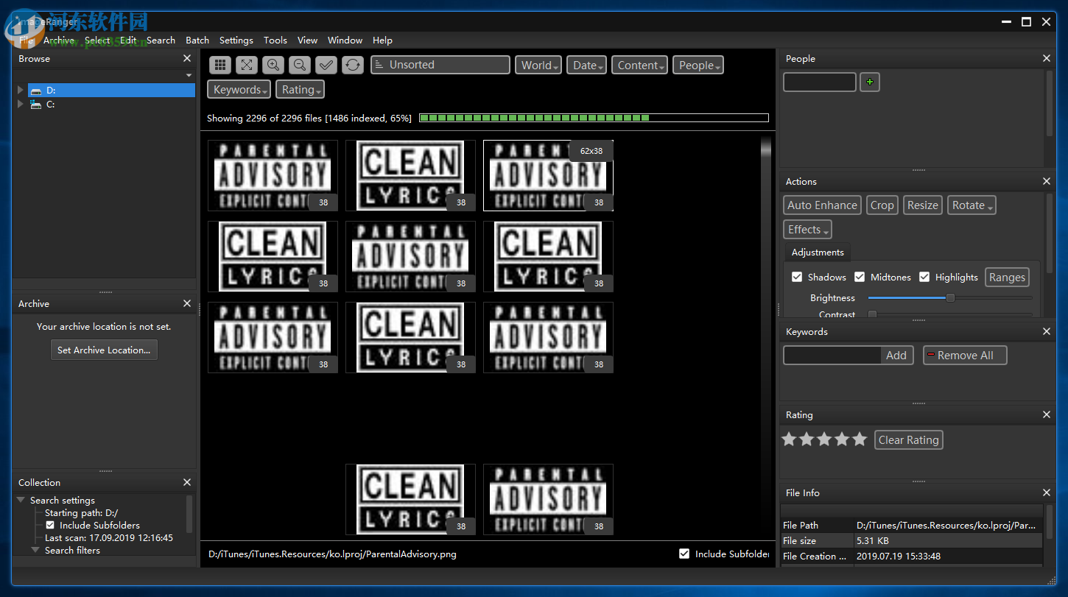This screenshot has width=1068, height=597.
Task: Switch to grid thumbnail view
Action: (220, 65)
